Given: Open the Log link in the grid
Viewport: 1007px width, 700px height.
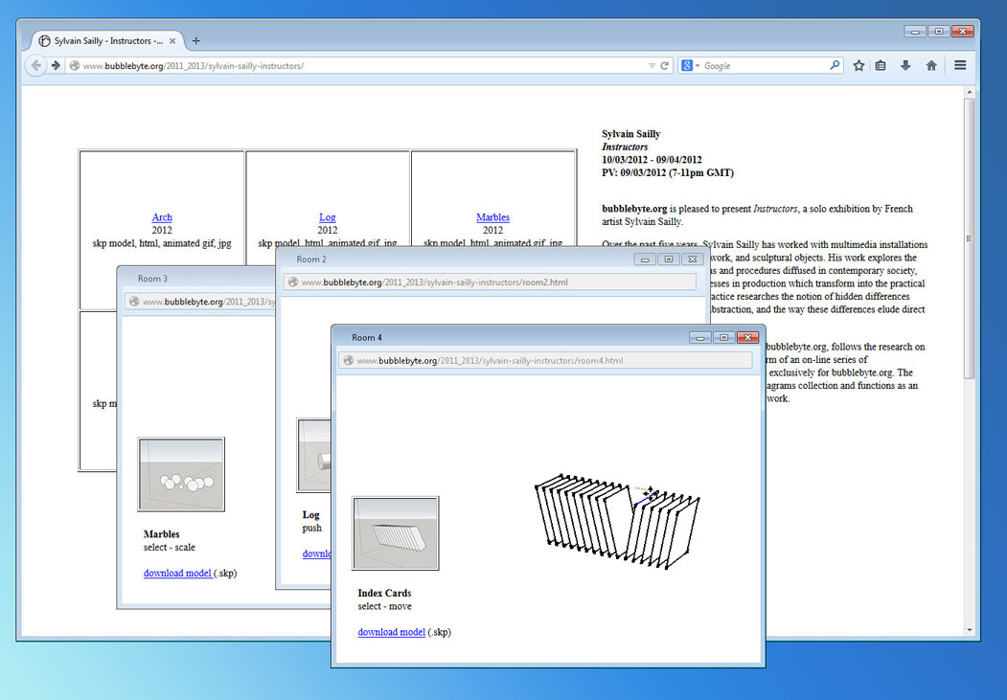Looking at the screenshot, I should point(328,217).
